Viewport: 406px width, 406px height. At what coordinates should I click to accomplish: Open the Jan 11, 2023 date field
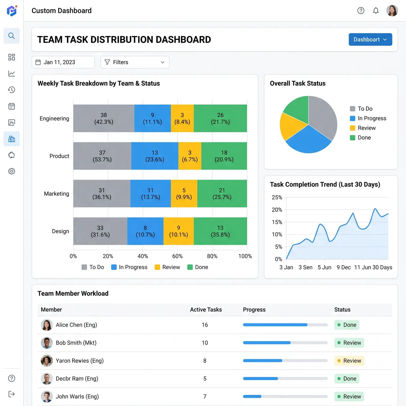click(x=63, y=62)
